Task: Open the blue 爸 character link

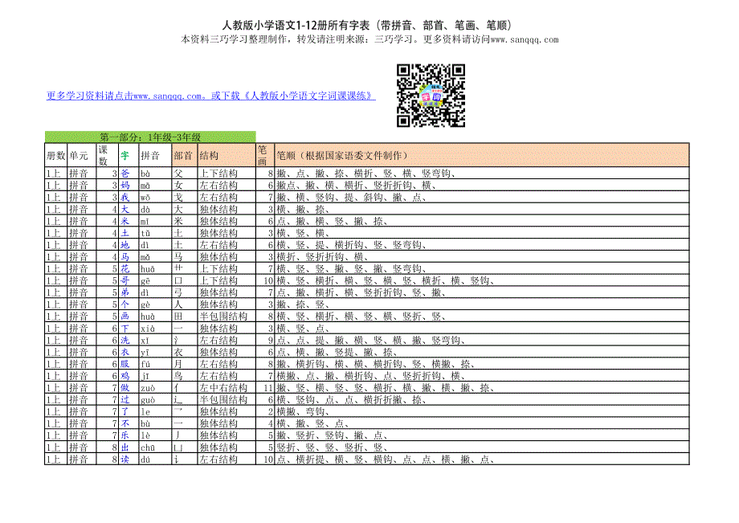Action: tap(125, 173)
